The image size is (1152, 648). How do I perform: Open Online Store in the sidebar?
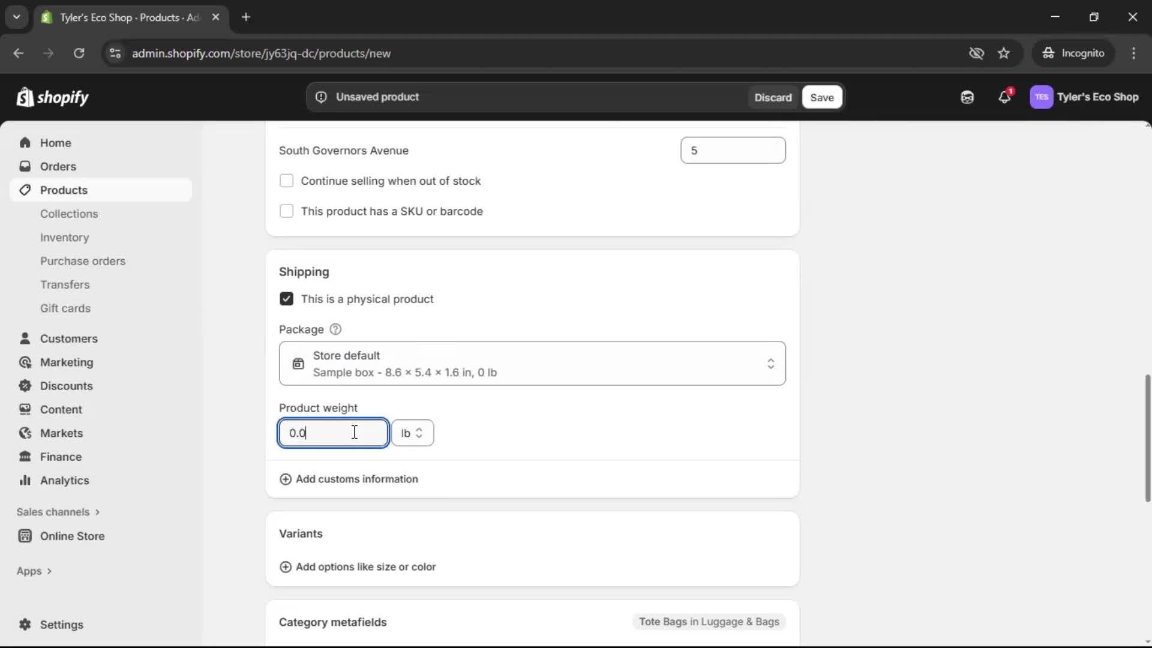tap(71, 536)
